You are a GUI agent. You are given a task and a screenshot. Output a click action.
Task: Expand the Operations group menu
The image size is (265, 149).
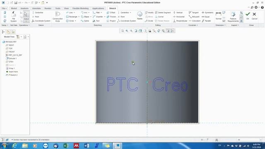click(x=24, y=25)
